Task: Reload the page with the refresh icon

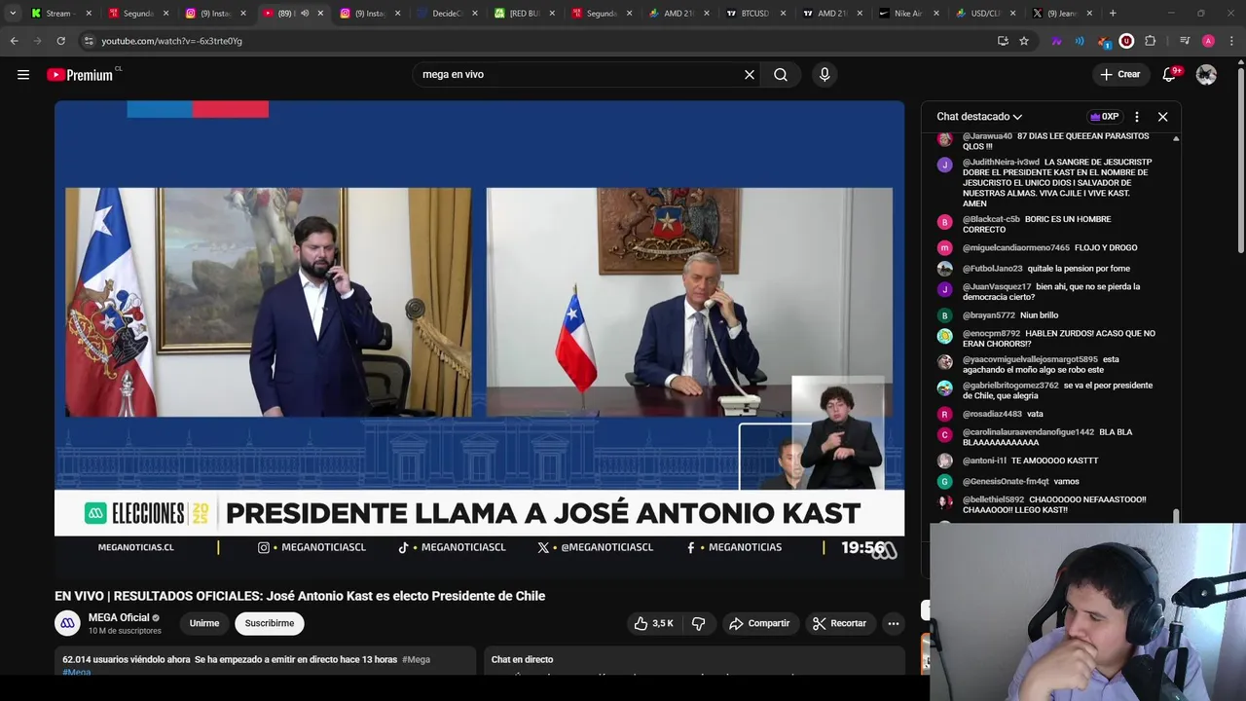Action: tap(60, 41)
